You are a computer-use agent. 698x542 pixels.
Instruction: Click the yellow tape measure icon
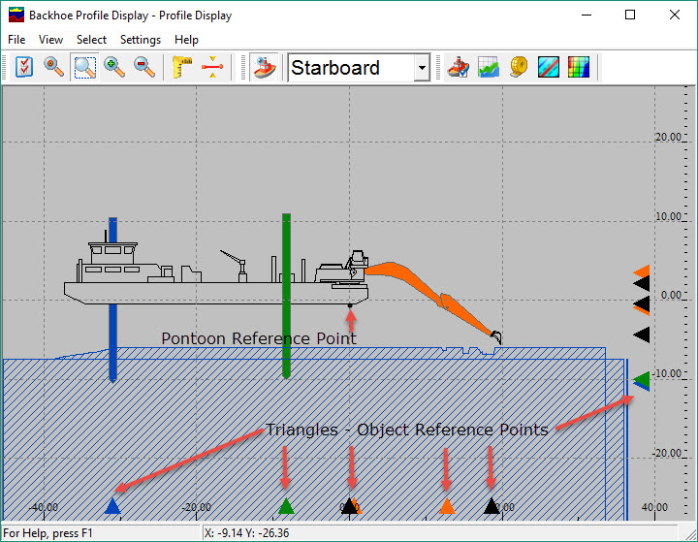point(518,67)
